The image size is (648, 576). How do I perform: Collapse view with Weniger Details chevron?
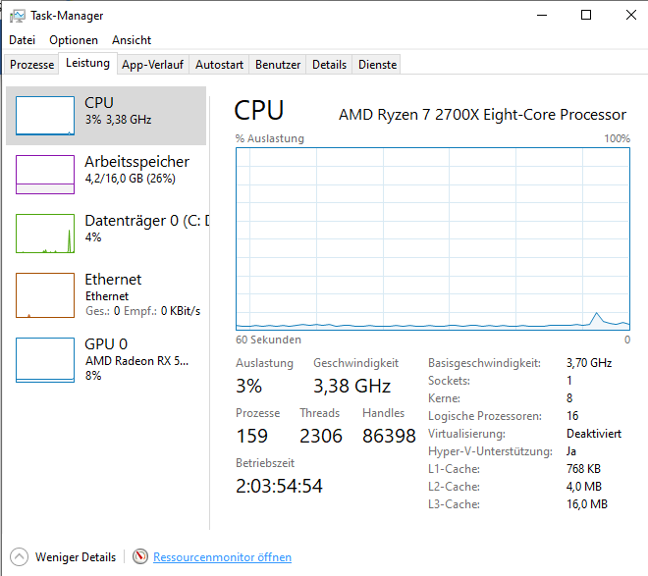(19, 557)
